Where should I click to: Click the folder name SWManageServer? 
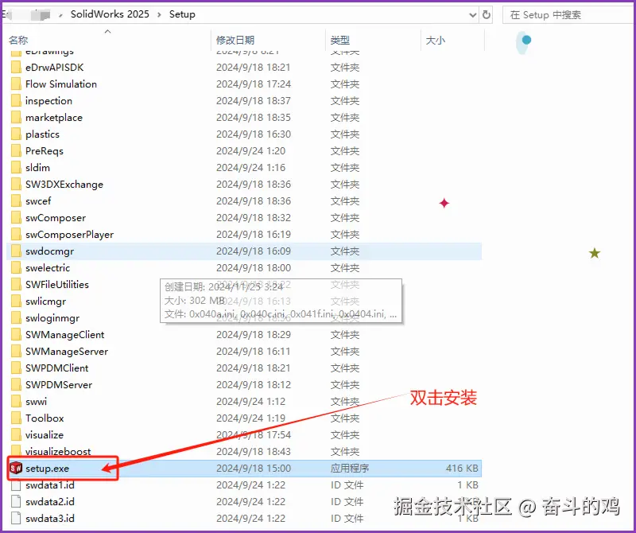point(67,351)
